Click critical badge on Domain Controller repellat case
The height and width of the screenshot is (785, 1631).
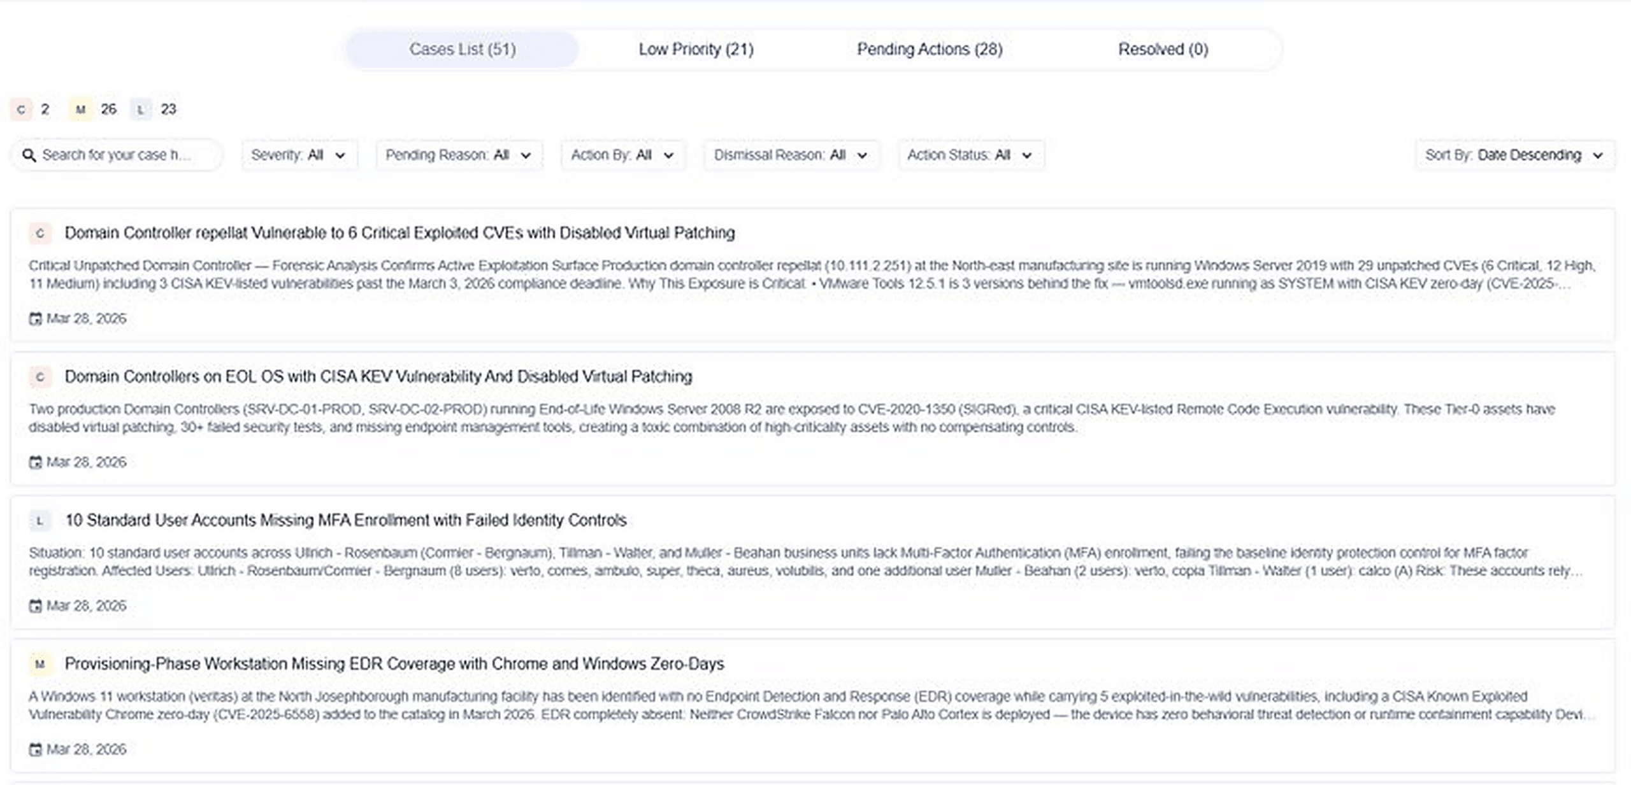40,234
